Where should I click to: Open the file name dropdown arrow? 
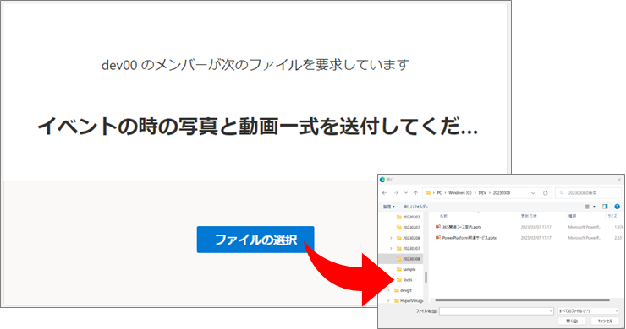(551, 311)
